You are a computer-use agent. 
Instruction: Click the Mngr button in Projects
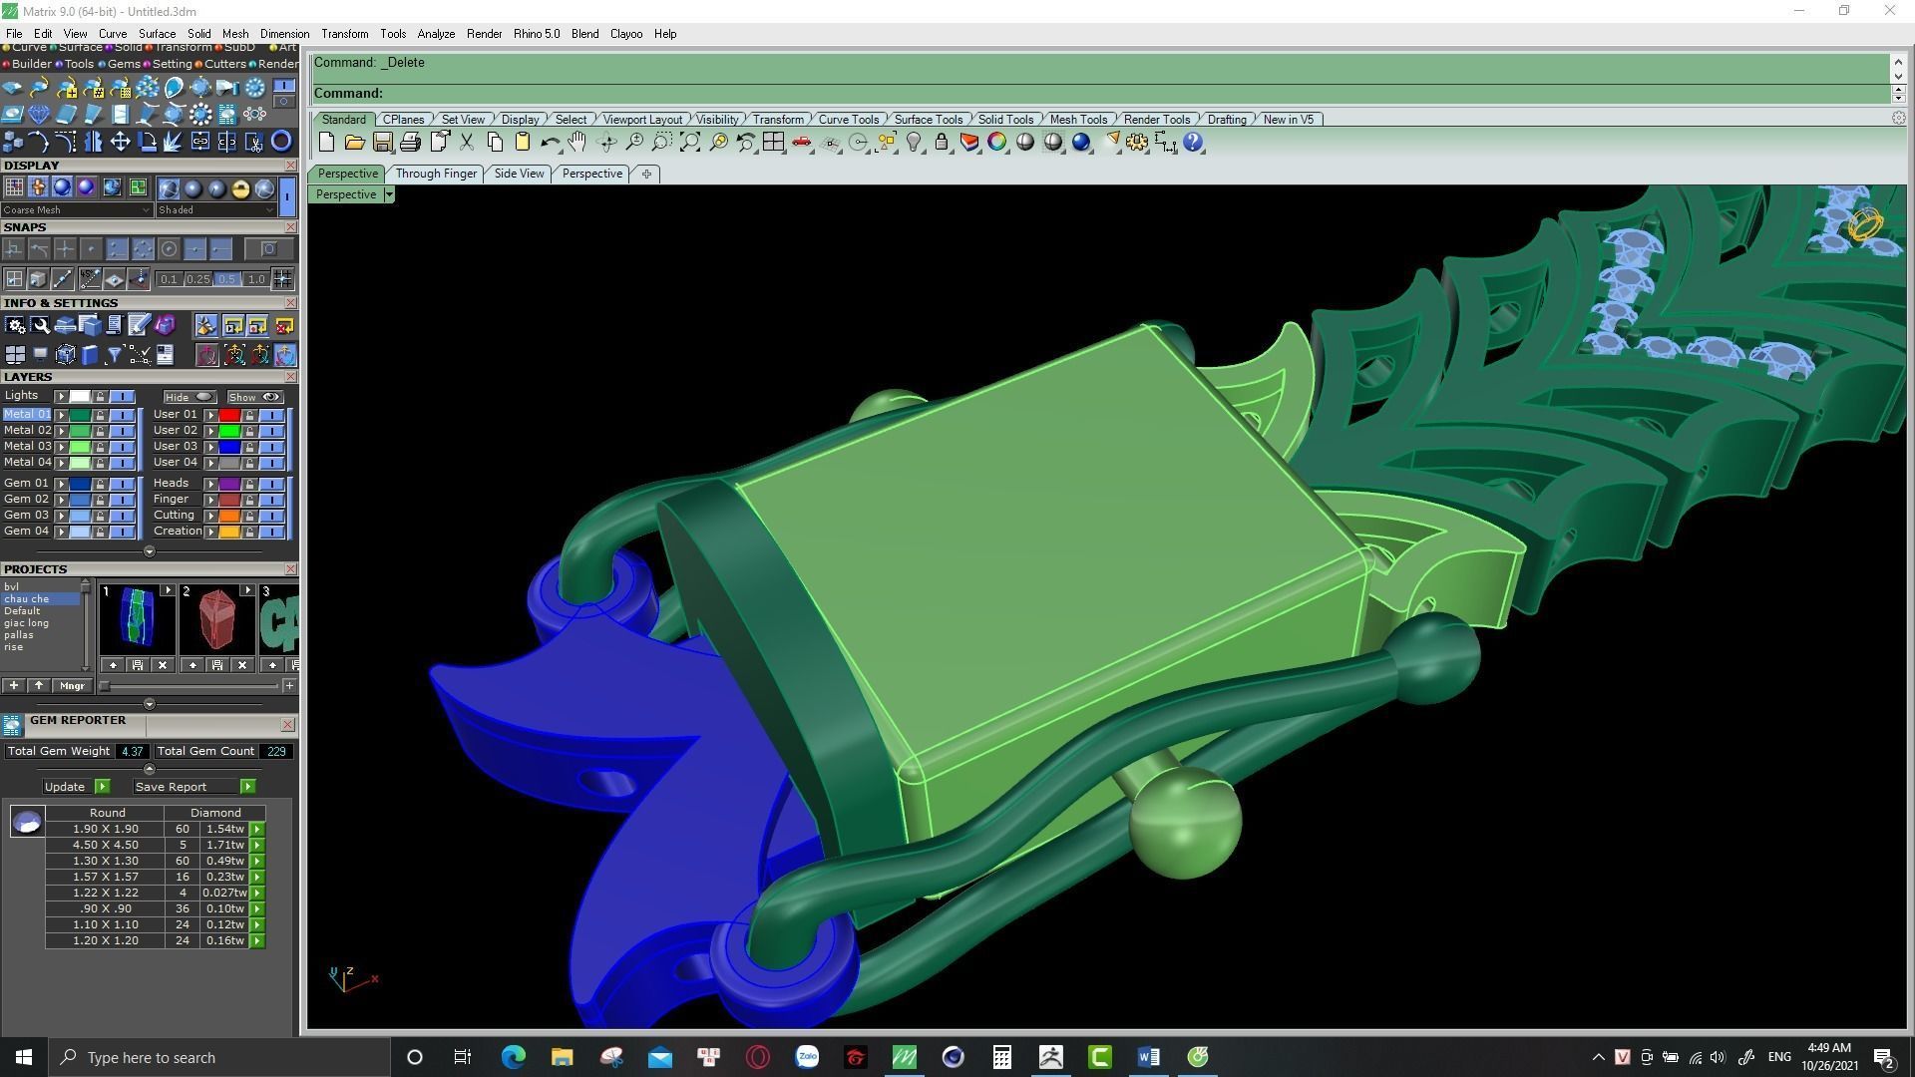[x=72, y=686]
